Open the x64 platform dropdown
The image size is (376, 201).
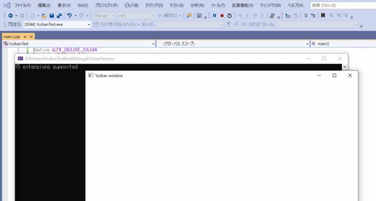136,15
